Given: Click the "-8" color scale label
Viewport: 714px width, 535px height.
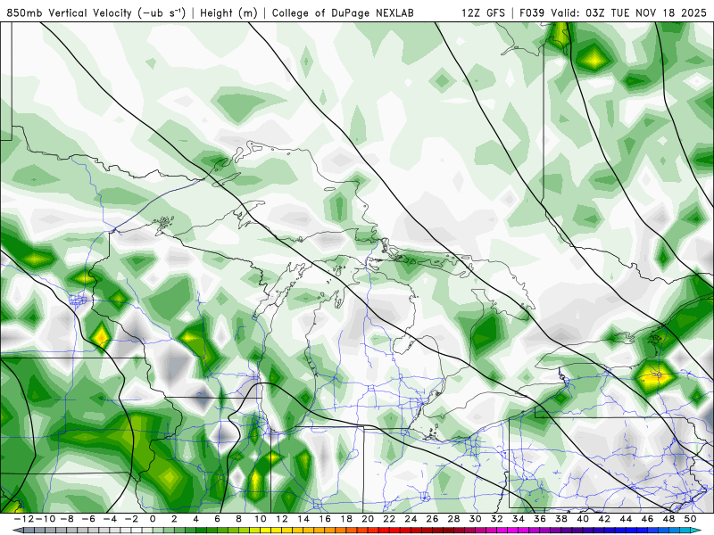Looking at the screenshot, I should coord(66,519).
